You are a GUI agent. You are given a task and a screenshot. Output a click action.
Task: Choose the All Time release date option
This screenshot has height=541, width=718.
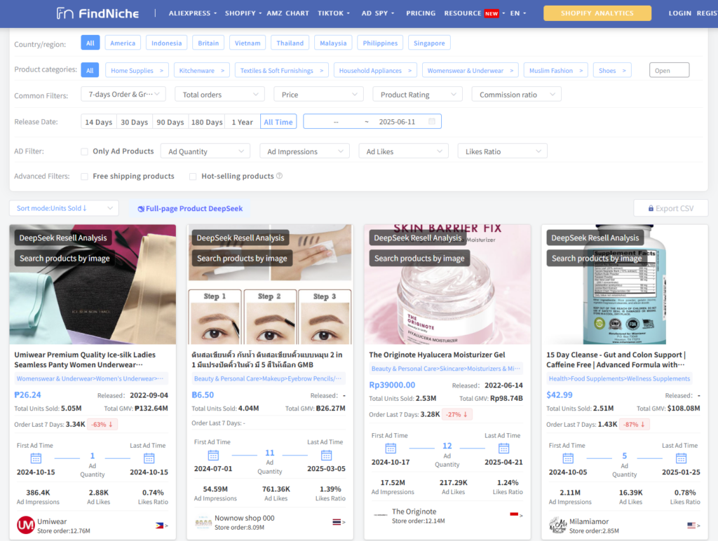click(278, 122)
